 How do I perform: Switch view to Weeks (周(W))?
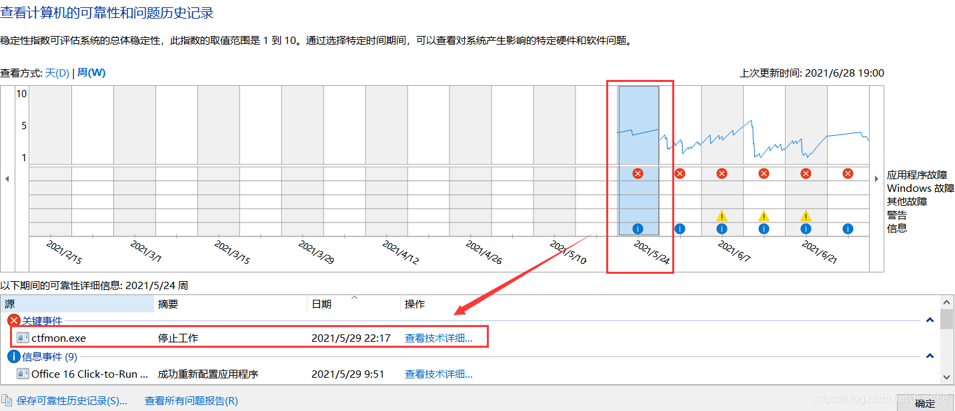(91, 73)
